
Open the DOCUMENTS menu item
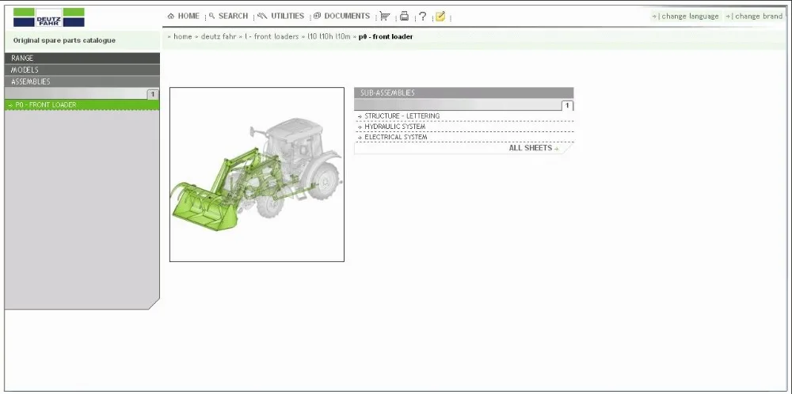[341, 16]
